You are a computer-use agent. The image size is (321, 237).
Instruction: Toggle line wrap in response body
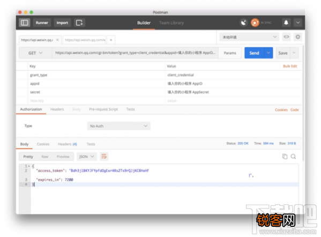104,157
